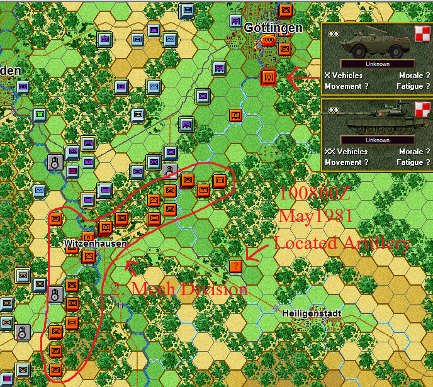Select the NATO counter just west of Göttingen label
Image resolution: width=433 pixels, height=387 pixels.
pos(235,21)
